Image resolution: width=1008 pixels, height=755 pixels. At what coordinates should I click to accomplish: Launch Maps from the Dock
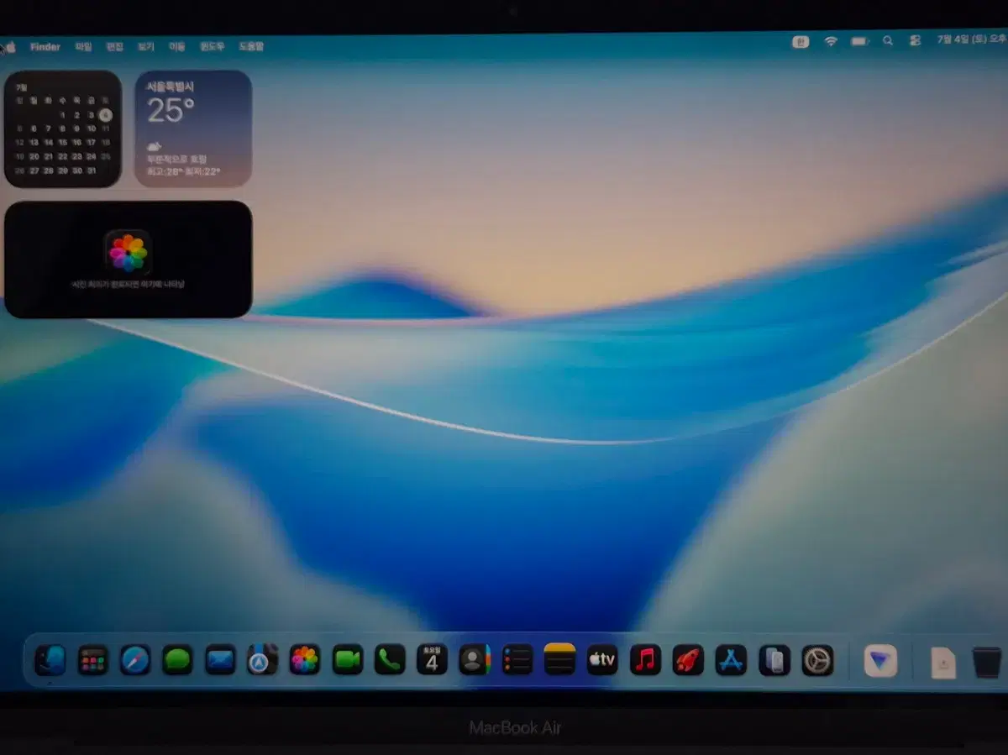click(262, 660)
